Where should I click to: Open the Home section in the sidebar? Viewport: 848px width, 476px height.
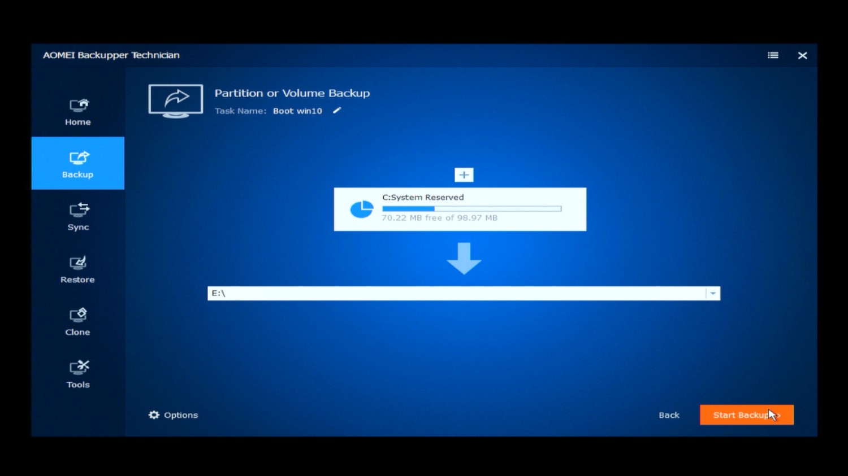click(78, 112)
